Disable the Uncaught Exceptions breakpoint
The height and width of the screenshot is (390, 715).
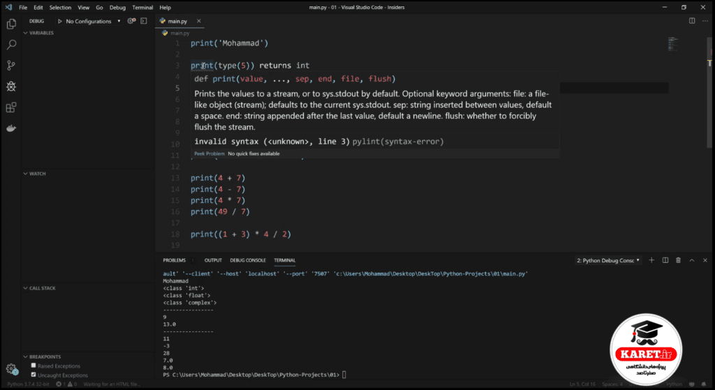[34, 375]
